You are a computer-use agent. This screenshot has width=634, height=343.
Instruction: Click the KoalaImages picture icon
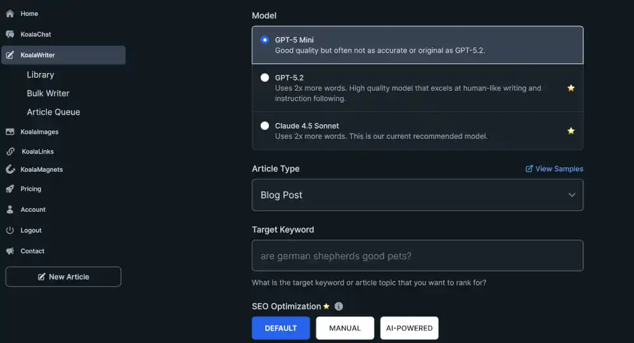coord(10,132)
